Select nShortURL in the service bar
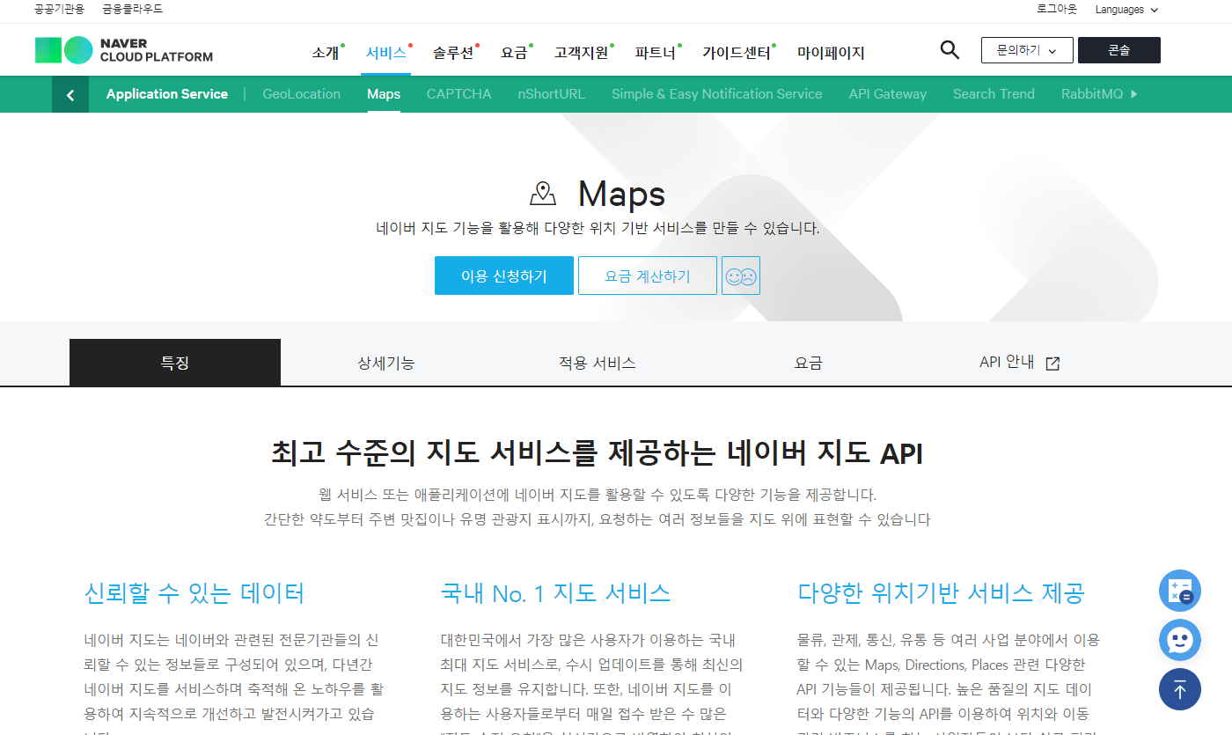This screenshot has height=735, width=1232. click(x=552, y=94)
